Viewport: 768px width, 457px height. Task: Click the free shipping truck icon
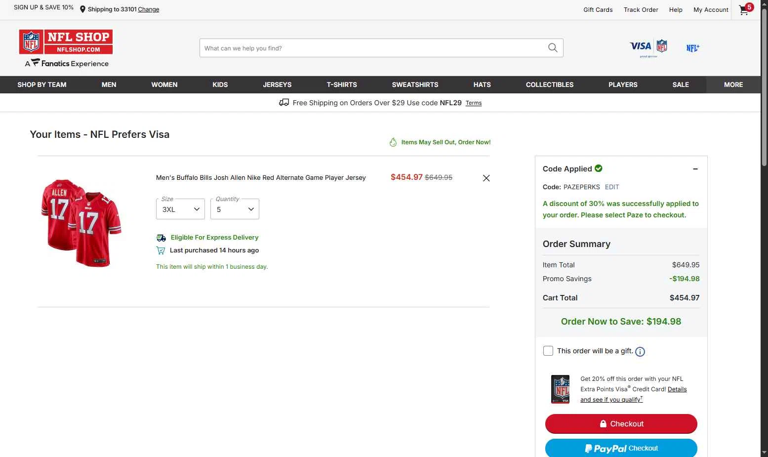click(x=284, y=103)
